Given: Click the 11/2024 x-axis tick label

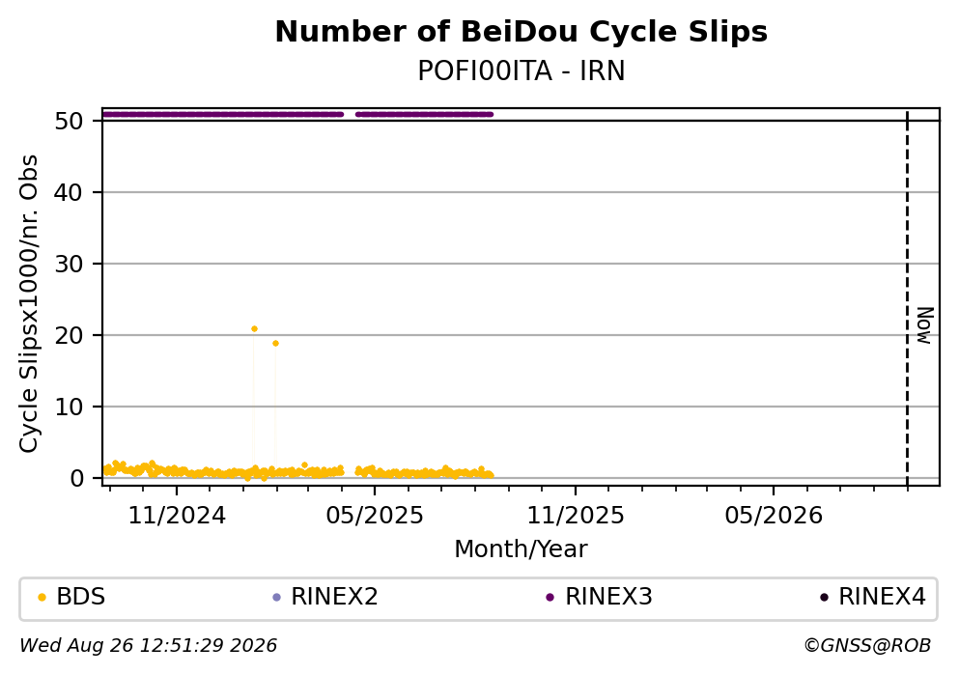Looking at the screenshot, I should (177, 516).
